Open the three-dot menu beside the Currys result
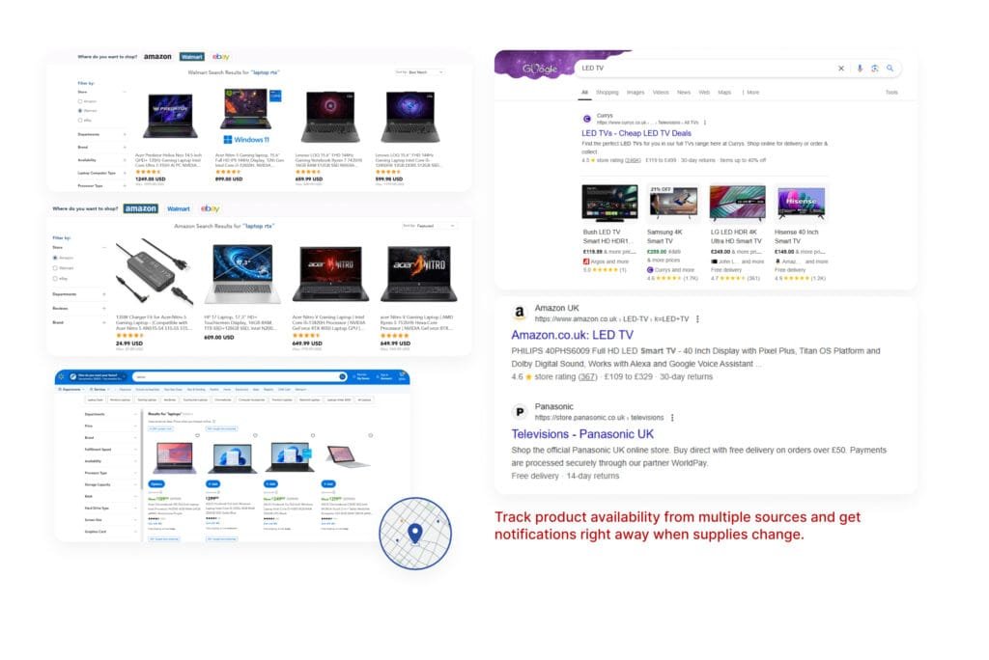Screen dimensions: 989x660 click(x=705, y=123)
